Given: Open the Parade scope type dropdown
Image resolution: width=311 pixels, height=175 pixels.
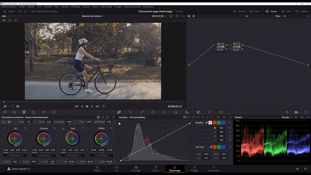Looking at the screenshot, I should pos(287,117).
